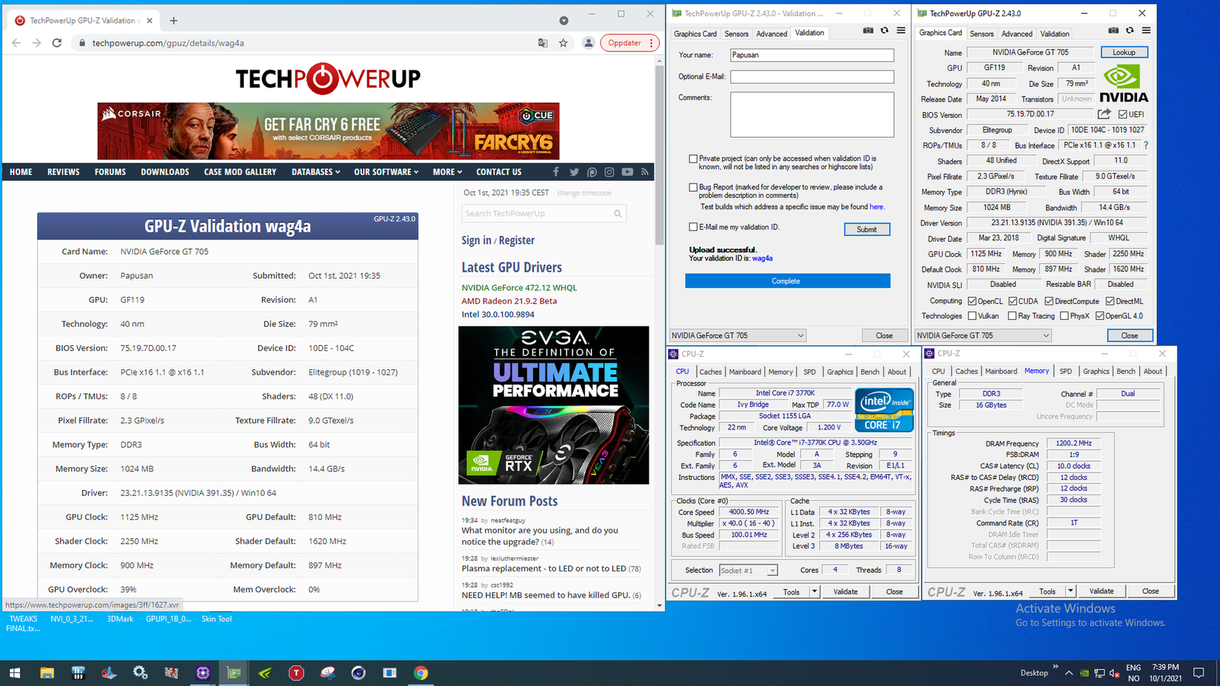The image size is (1220, 686).
Task: Open File Explorer from the taskbar
Action: coord(47,673)
